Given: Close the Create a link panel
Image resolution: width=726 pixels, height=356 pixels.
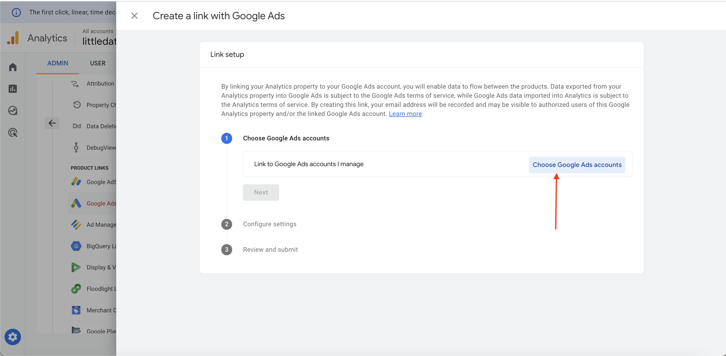Looking at the screenshot, I should pos(134,16).
